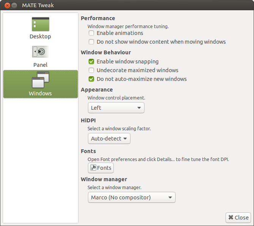
Task: Switch to the Desktop label tab
Action: coord(40,36)
